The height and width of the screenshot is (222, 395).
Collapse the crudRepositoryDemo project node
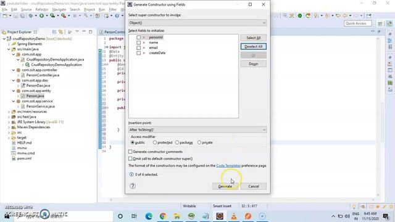[x=4, y=39]
